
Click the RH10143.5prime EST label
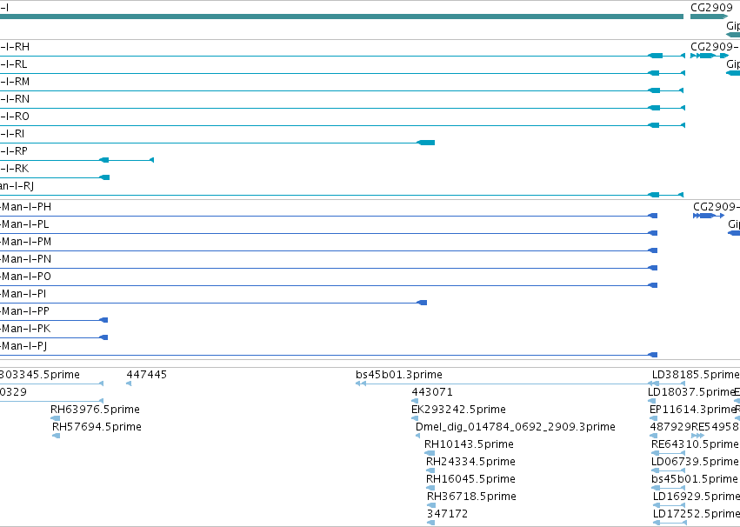pyautogui.click(x=469, y=444)
